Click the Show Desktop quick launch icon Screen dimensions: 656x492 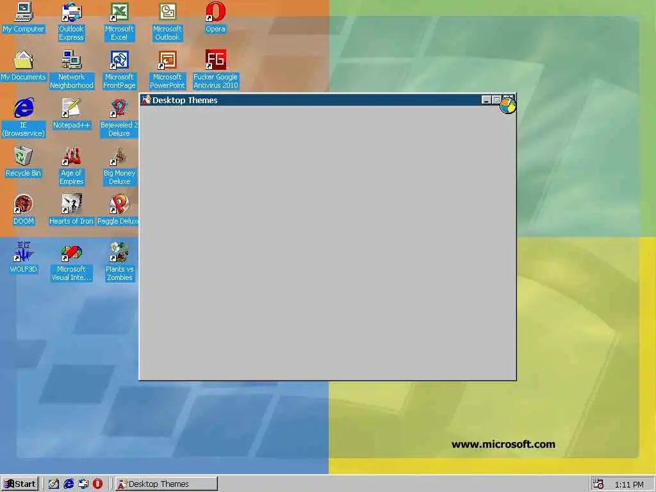coord(54,484)
